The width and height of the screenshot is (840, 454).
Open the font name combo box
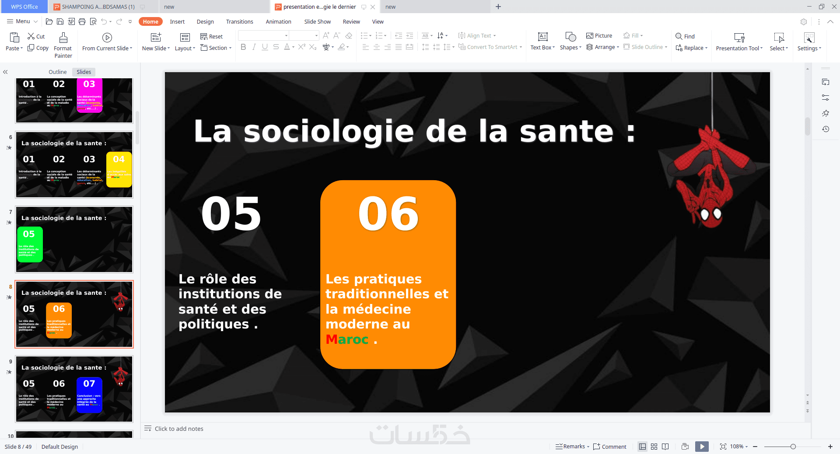pos(264,35)
